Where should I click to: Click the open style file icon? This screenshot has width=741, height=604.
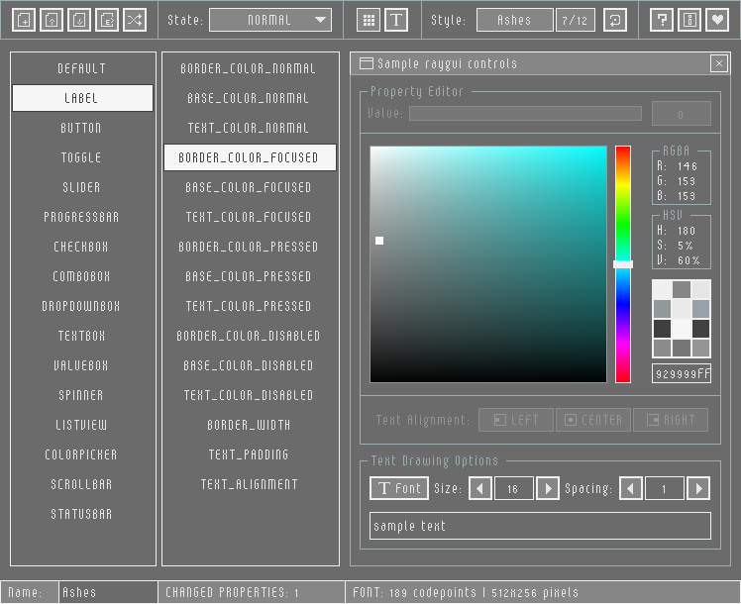point(53,20)
